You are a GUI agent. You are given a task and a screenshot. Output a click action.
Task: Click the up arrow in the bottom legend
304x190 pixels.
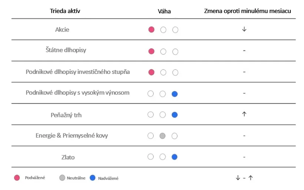tap(251, 178)
